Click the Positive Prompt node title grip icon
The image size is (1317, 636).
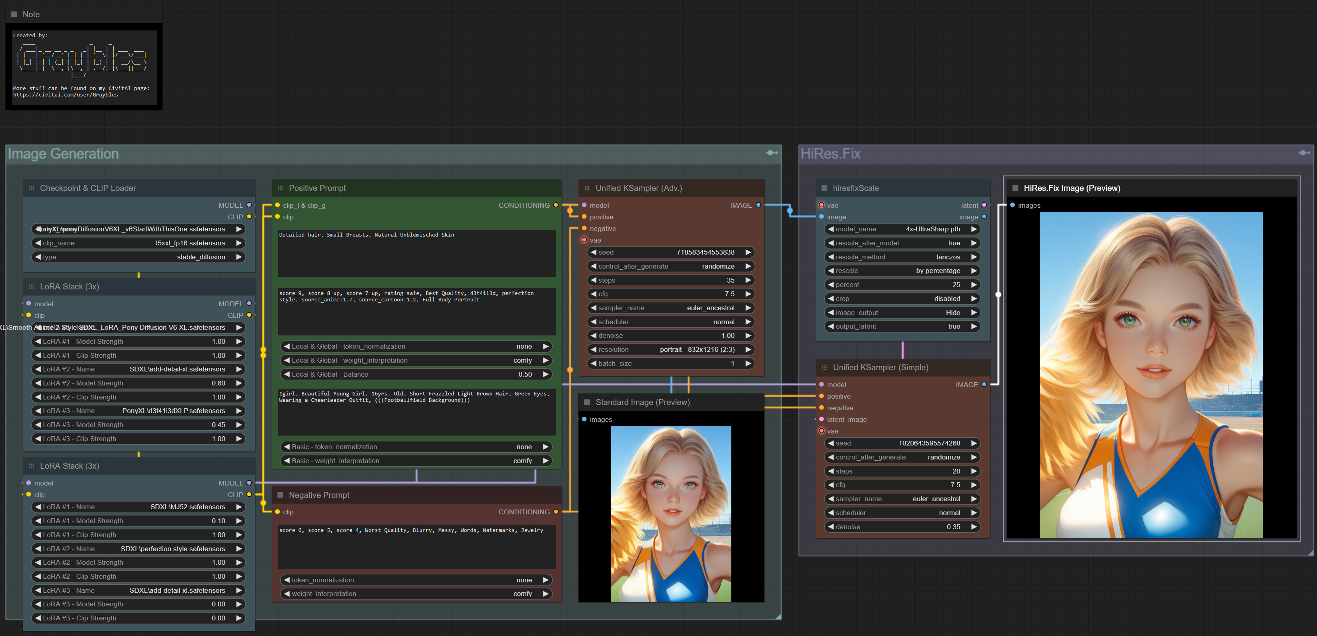pyautogui.click(x=280, y=188)
